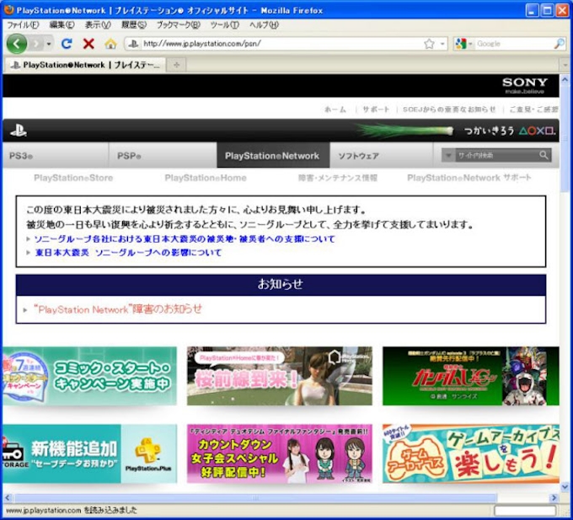This screenshot has height=520, width=573.
Task: Click the 東日本大震災 ソニーグループへの影響について link
Action: coord(128,252)
